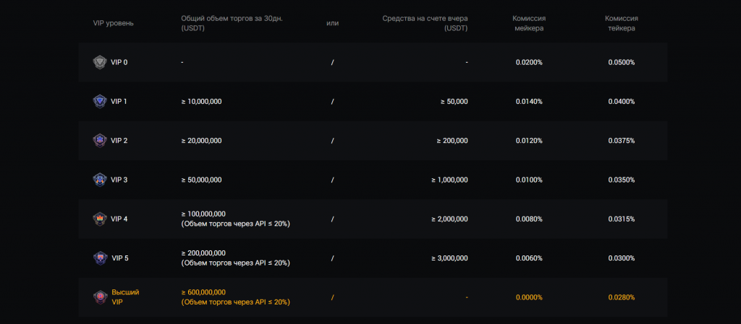Click the Высший VIP badge icon
This screenshot has height=324, width=741.
click(x=99, y=297)
